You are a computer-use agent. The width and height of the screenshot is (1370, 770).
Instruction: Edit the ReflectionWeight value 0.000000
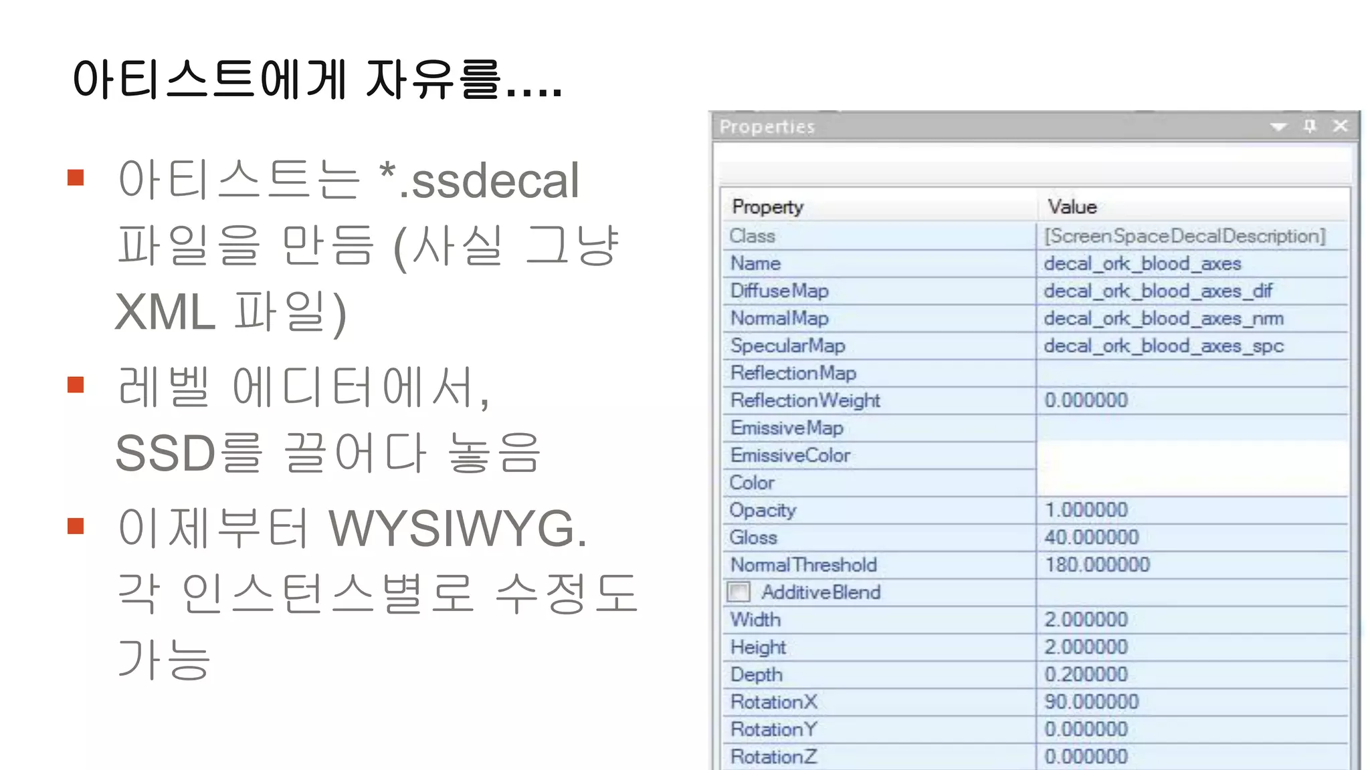pyautogui.click(x=1086, y=400)
